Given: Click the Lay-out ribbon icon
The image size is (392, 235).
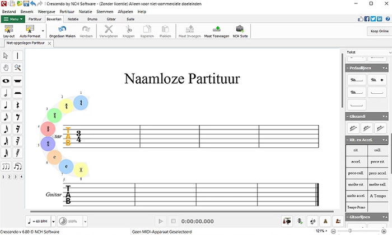Looking at the screenshot, I should 9,31.
